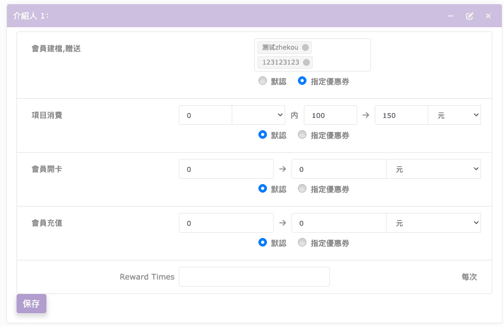Close the 介紹人 1 panel
504x326 pixels.
click(488, 16)
